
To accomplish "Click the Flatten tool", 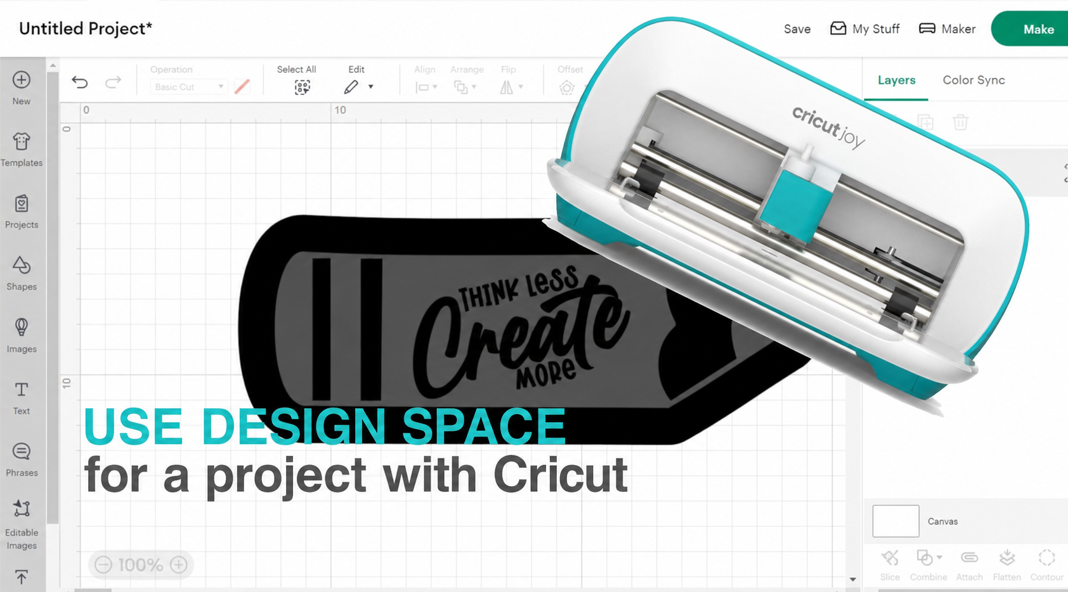I will [x=1007, y=565].
